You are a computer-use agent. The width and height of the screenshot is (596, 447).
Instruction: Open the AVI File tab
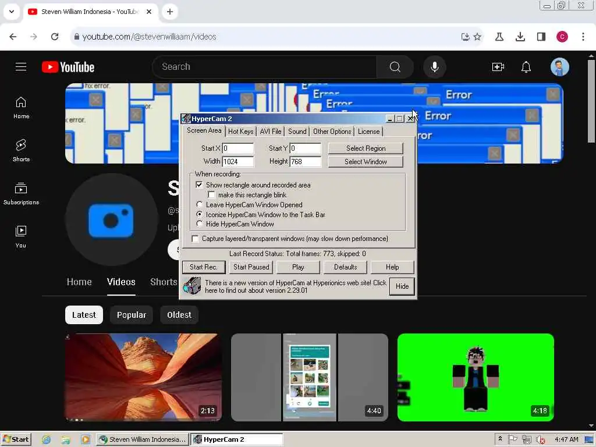(271, 132)
